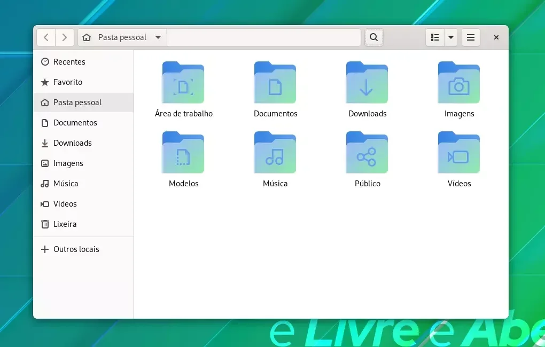
Task: Open the hamburger menu
Action: (x=471, y=37)
